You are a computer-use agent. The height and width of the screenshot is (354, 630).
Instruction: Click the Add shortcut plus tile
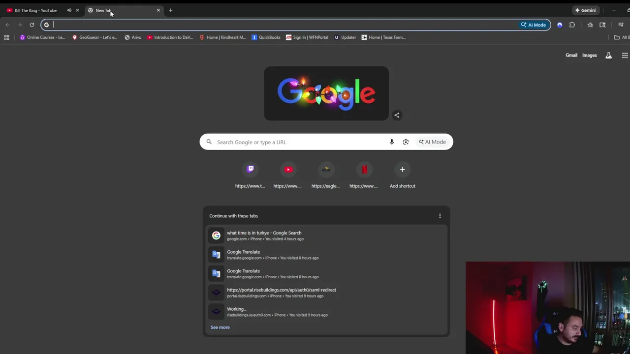402,176
